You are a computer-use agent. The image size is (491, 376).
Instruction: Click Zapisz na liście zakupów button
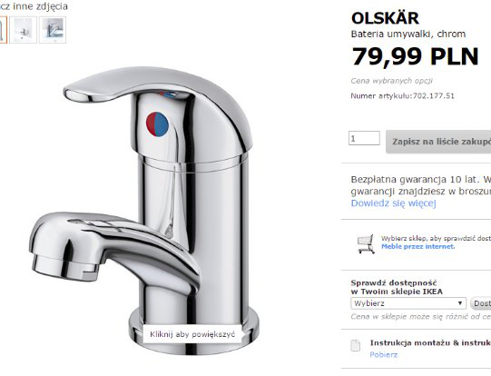pyautogui.click(x=438, y=142)
